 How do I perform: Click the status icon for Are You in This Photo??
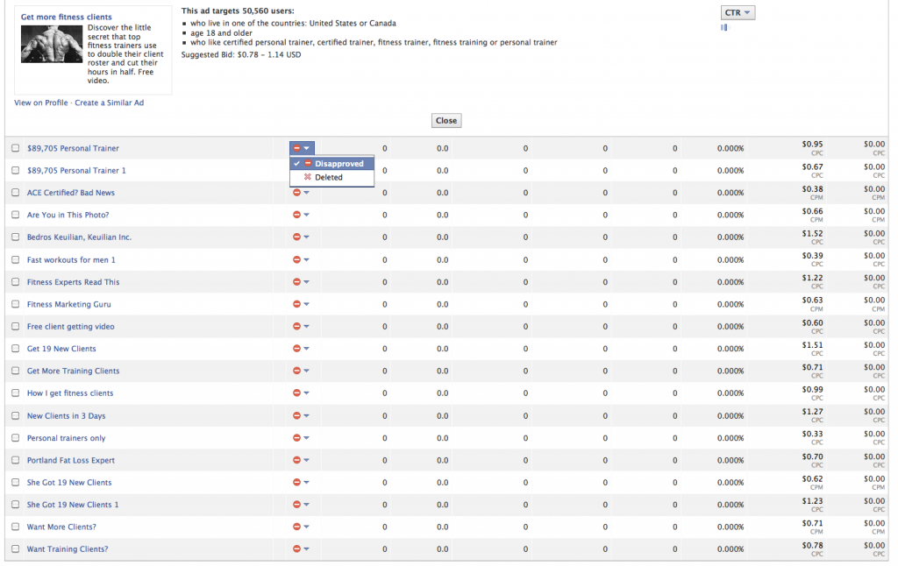click(x=296, y=215)
